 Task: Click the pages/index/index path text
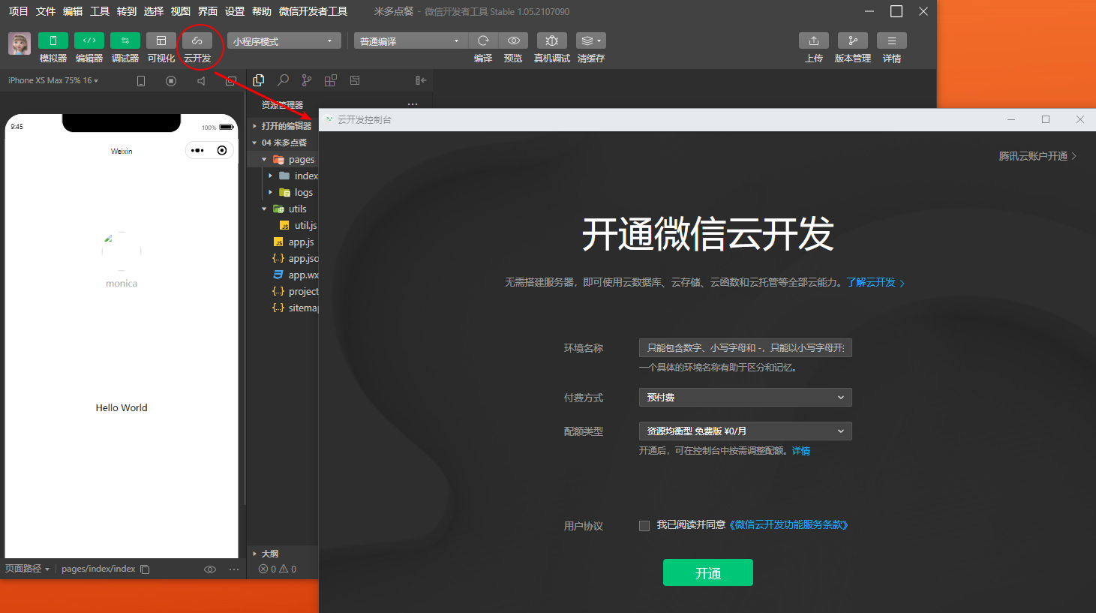(x=98, y=569)
